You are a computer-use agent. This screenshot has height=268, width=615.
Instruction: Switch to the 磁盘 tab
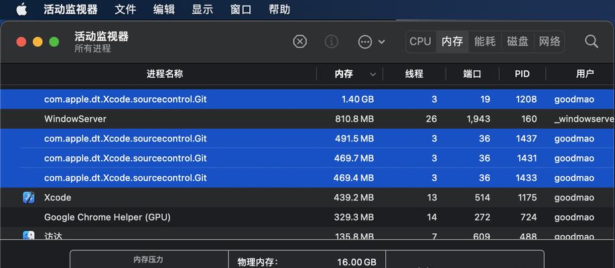pos(517,42)
